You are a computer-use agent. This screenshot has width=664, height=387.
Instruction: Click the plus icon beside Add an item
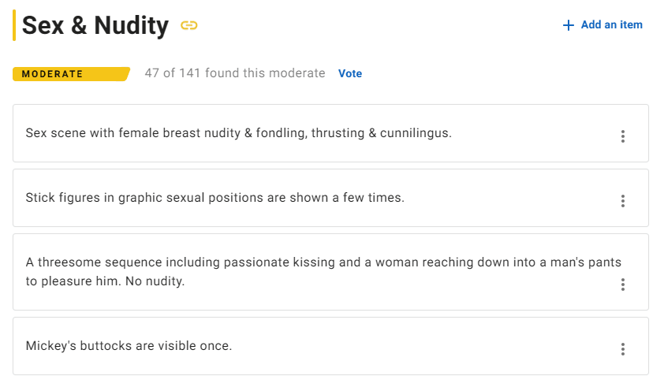click(x=568, y=25)
